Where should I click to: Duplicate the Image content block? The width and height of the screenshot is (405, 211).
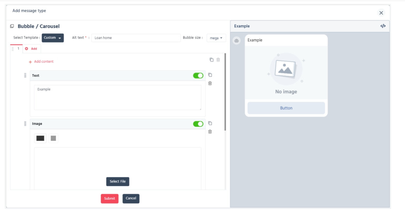point(210,123)
